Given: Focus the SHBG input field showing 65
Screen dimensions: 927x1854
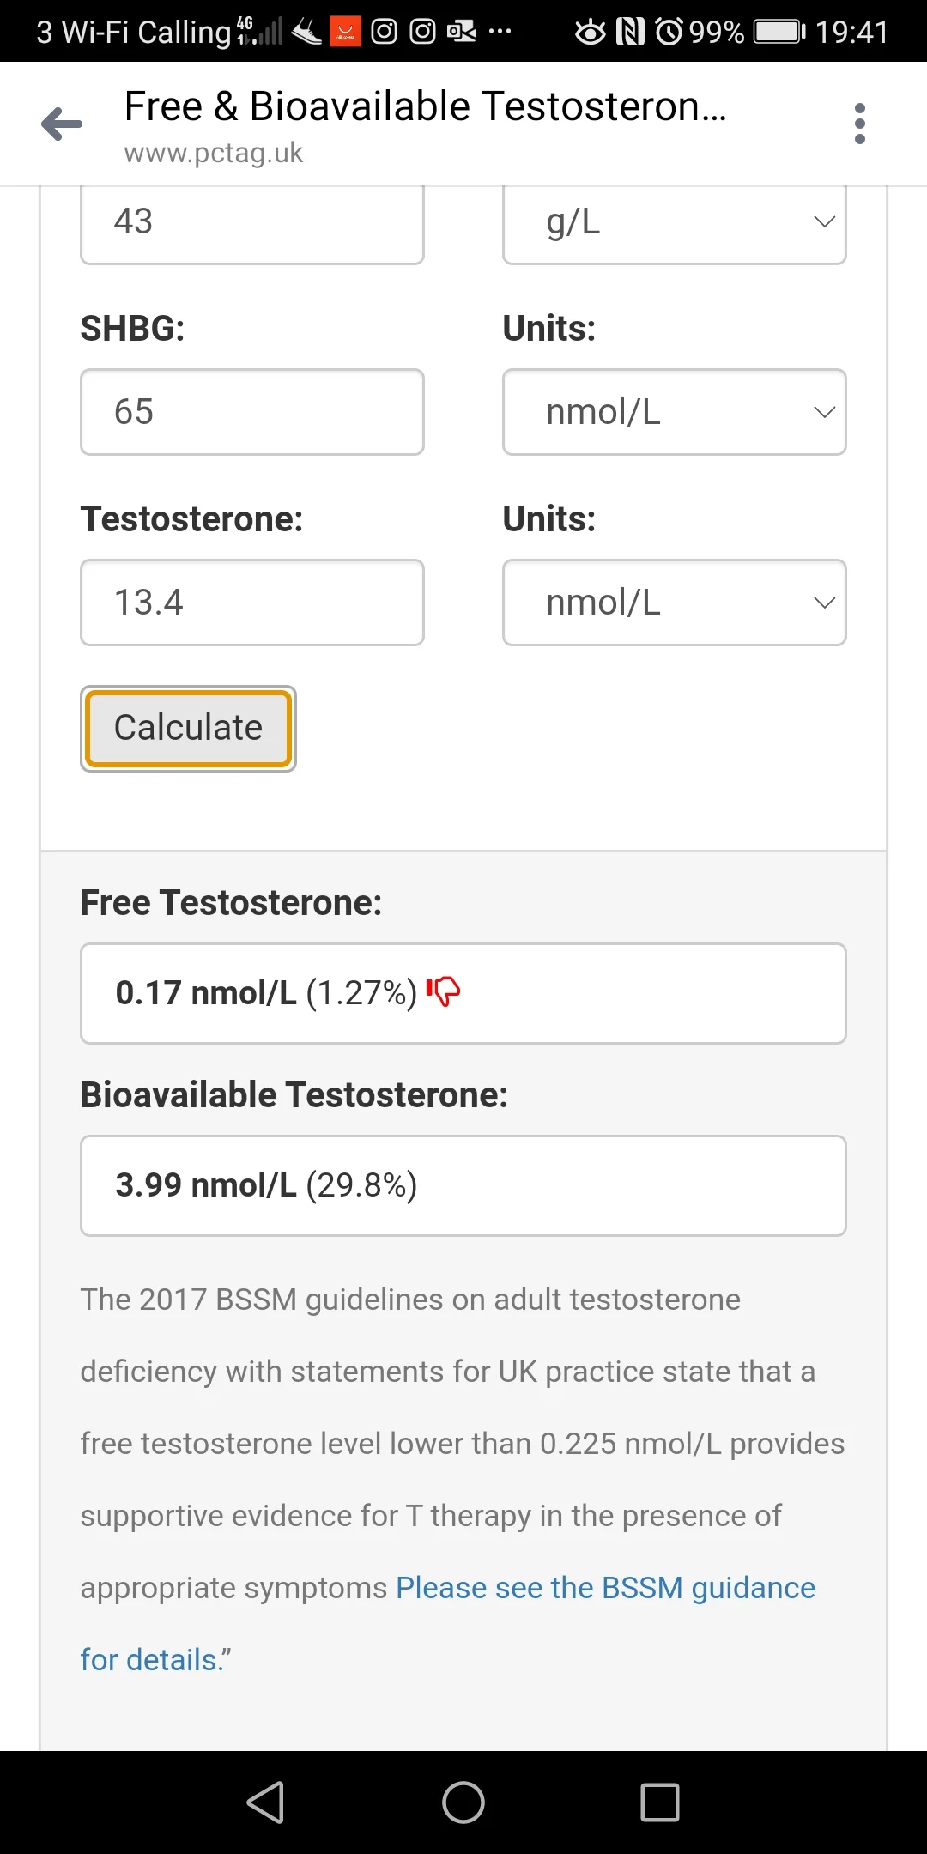Looking at the screenshot, I should pos(252,412).
